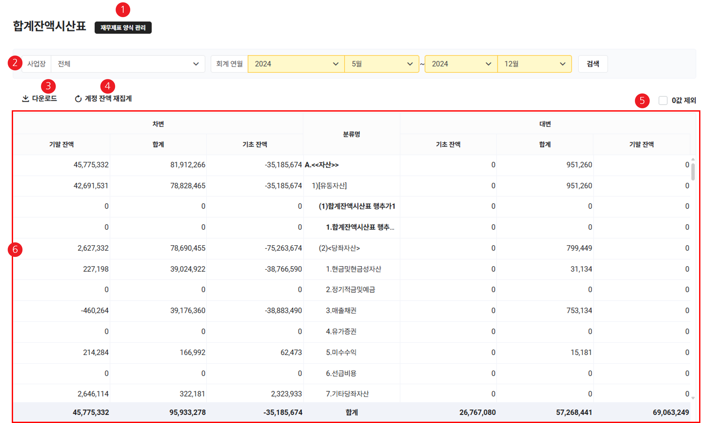
Task: Open 재무제표 양식 관리 button
Action: click(123, 28)
